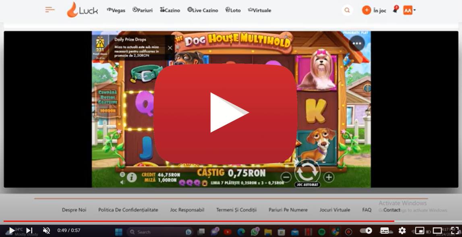
Task: Click the Cumpără Rotiri Gratuite sign
Action: pos(107,100)
